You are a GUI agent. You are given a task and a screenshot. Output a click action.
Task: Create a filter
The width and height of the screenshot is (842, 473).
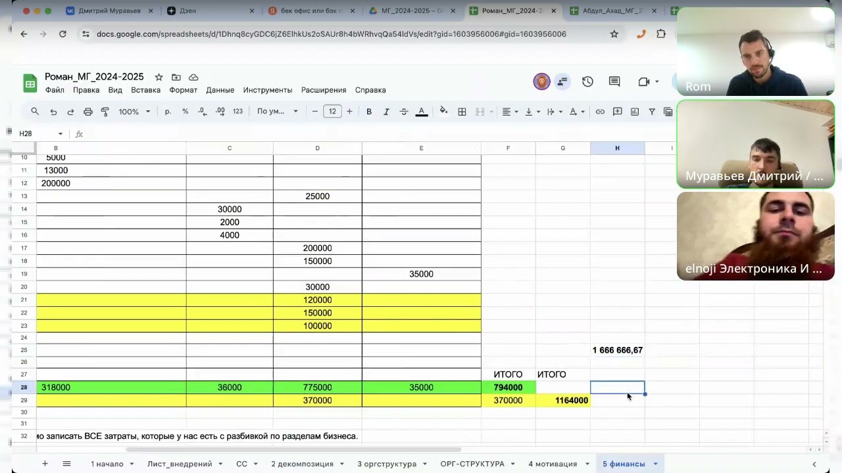point(652,112)
